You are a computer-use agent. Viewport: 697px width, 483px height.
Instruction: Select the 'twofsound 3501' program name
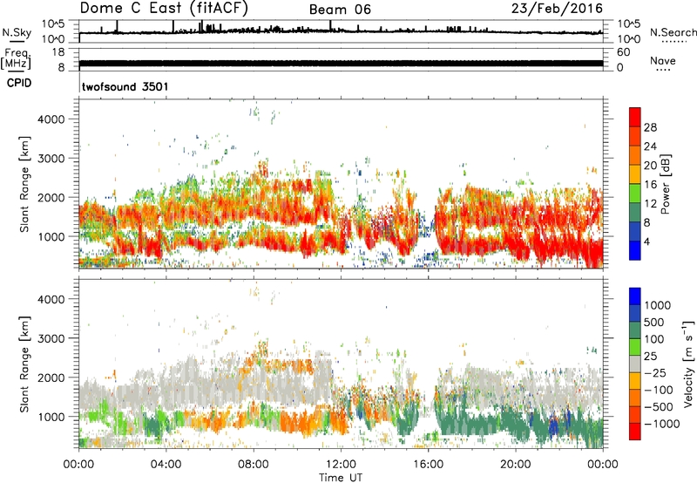point(125,86)
